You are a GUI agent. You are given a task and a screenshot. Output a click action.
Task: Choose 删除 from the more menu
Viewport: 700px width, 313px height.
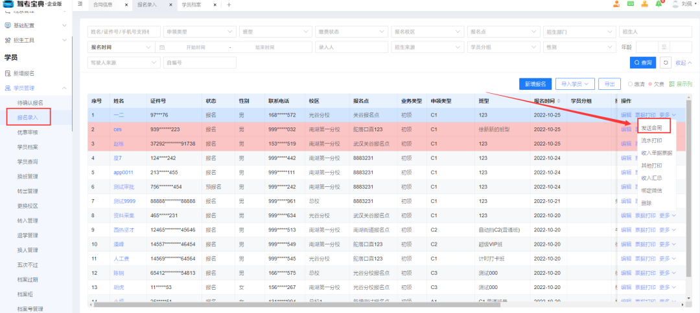coord(646,202)
